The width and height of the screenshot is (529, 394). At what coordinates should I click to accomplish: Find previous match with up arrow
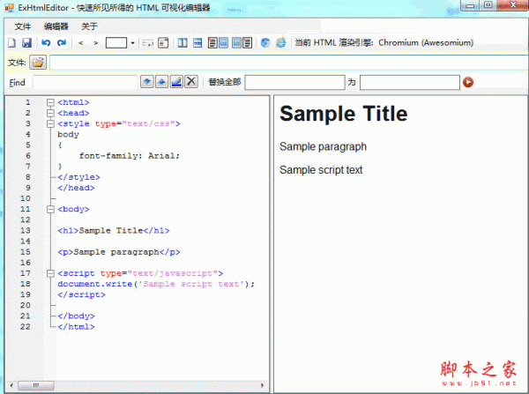[161, 82]
